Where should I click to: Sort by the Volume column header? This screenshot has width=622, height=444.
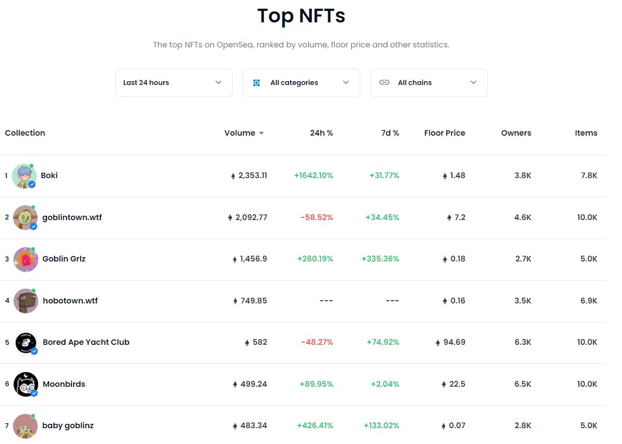(x=244, y=133)
